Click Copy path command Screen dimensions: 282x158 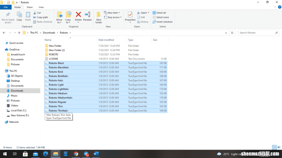pyautogui.click(x=41, y=17)
